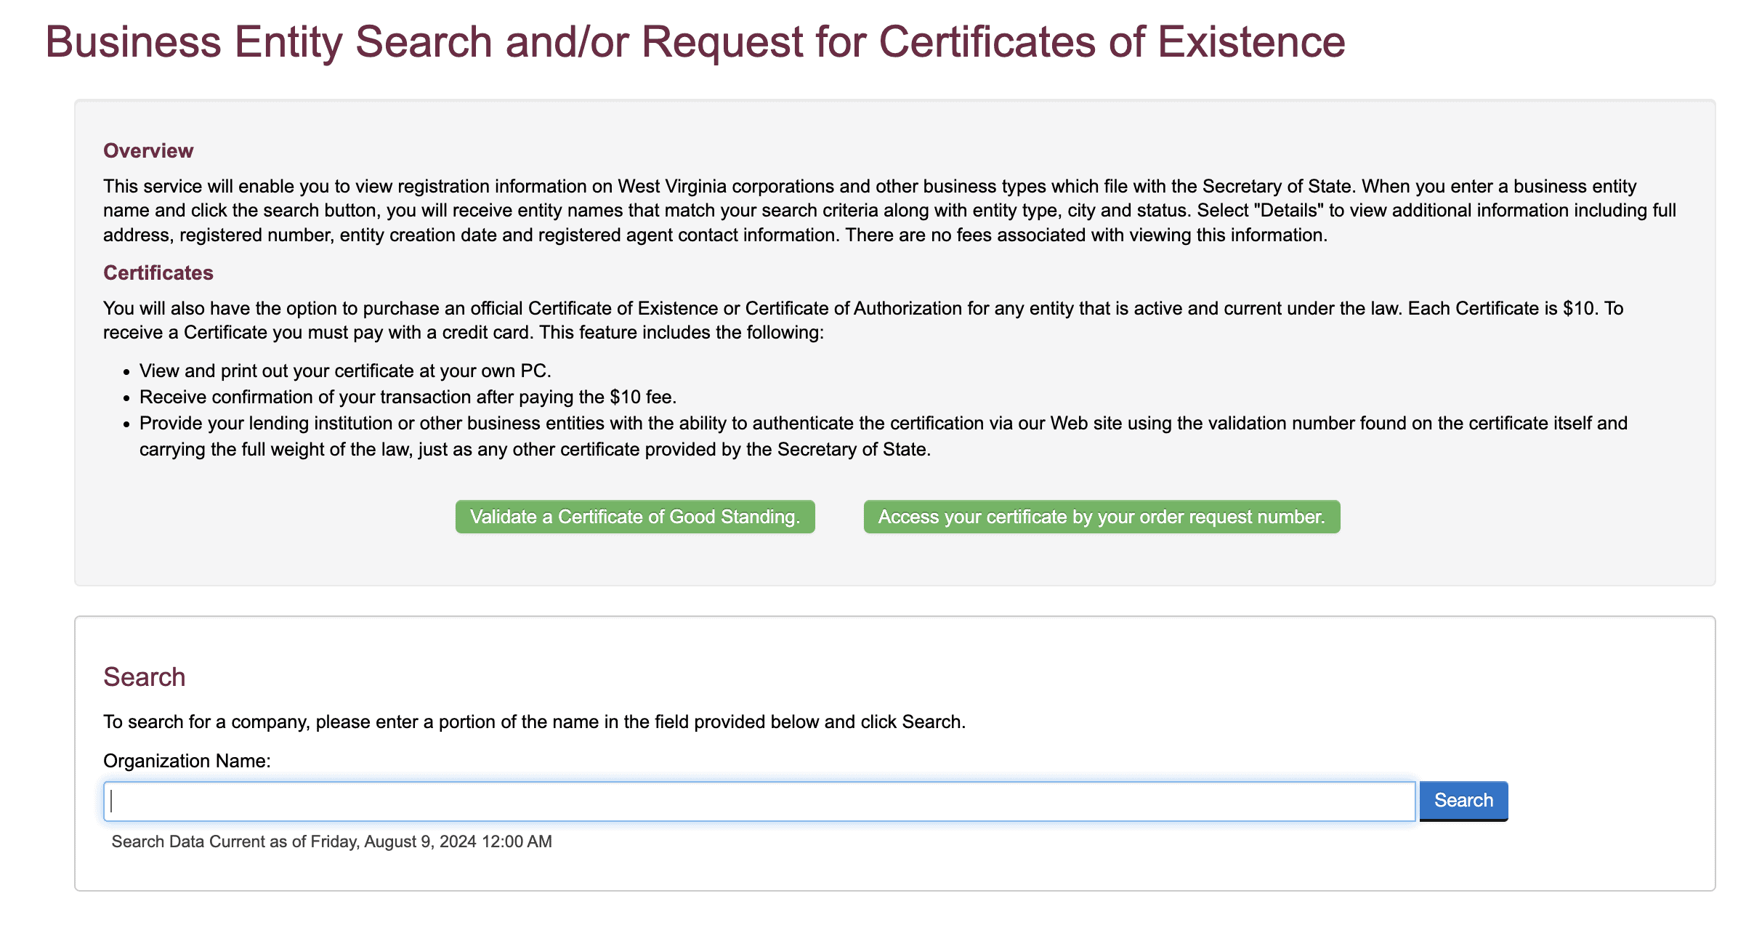The width and height of the screenshot is (1754, 933).
Task: Focus the Organization Name text field
Action: pyautogui.click(x=759, y=801)
